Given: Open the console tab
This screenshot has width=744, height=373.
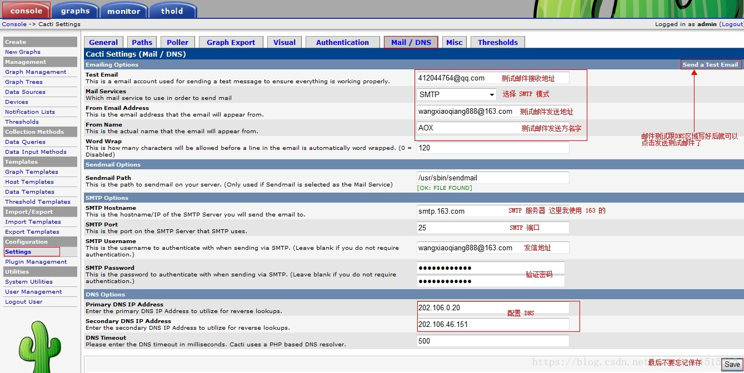Looking at the screenshot, I should click(26, 10).
